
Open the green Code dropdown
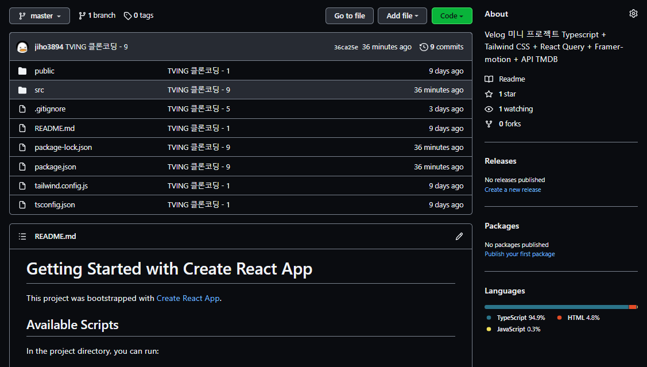point(452,16)
